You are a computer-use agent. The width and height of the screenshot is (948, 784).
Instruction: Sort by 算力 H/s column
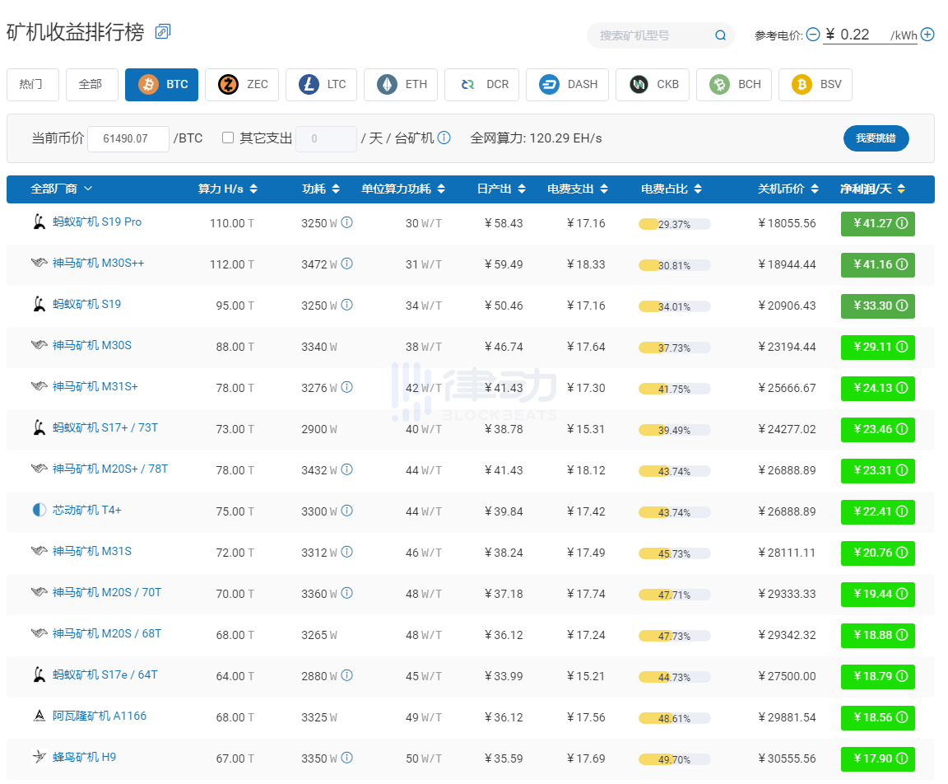coord(227,189)
